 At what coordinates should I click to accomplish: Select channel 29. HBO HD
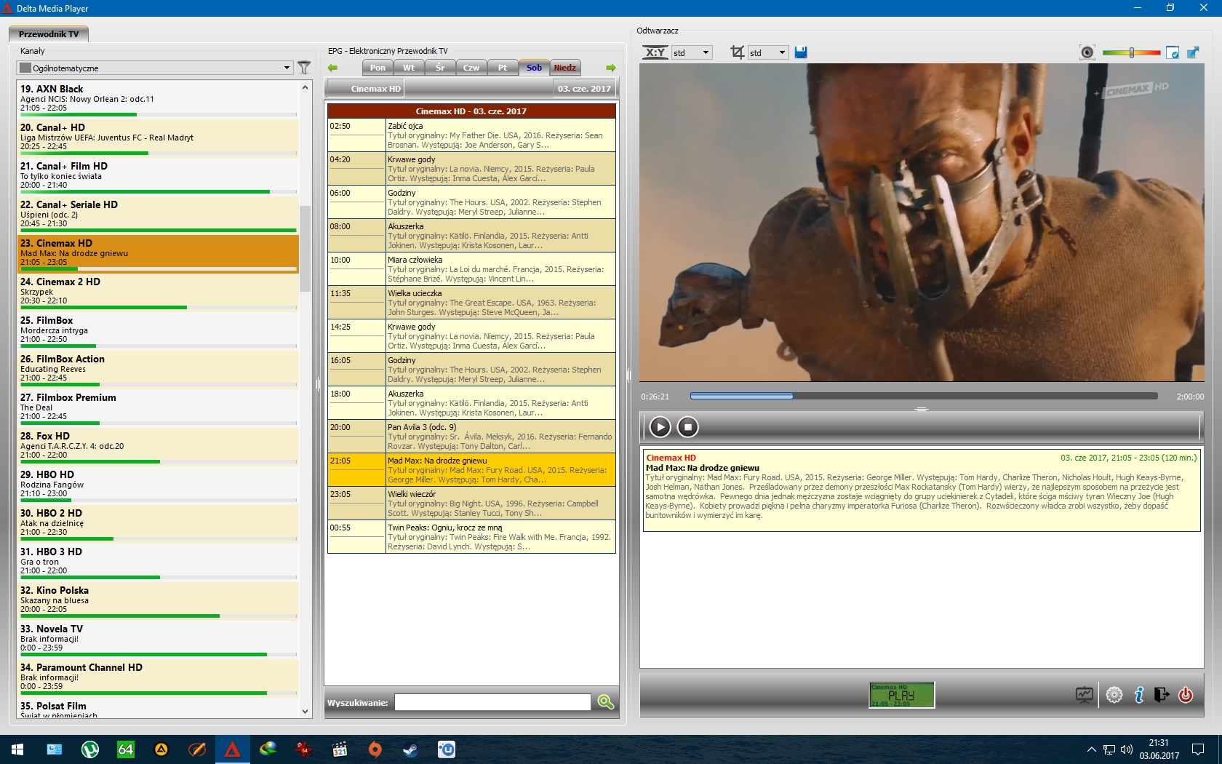158,485
